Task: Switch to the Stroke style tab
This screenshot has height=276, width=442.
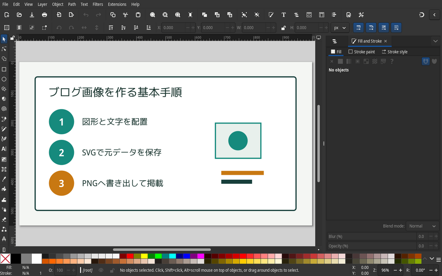Action: tap(394, 52)
